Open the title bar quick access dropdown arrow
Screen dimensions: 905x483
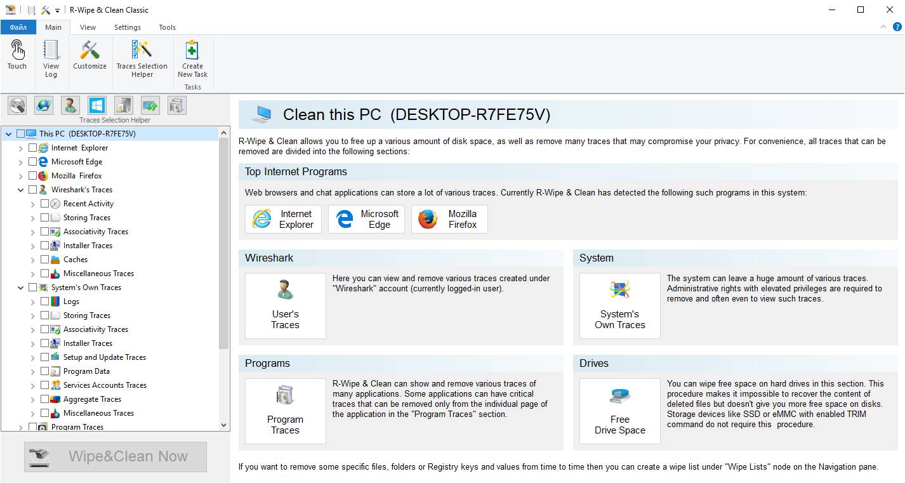(x=57, y=10)
